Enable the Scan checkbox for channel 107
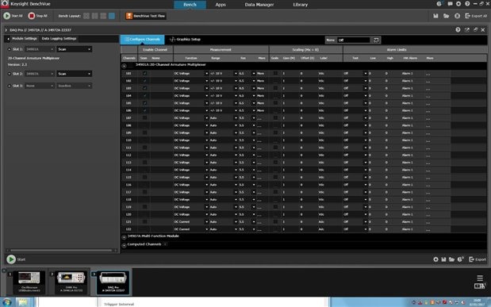 [144, 117]
